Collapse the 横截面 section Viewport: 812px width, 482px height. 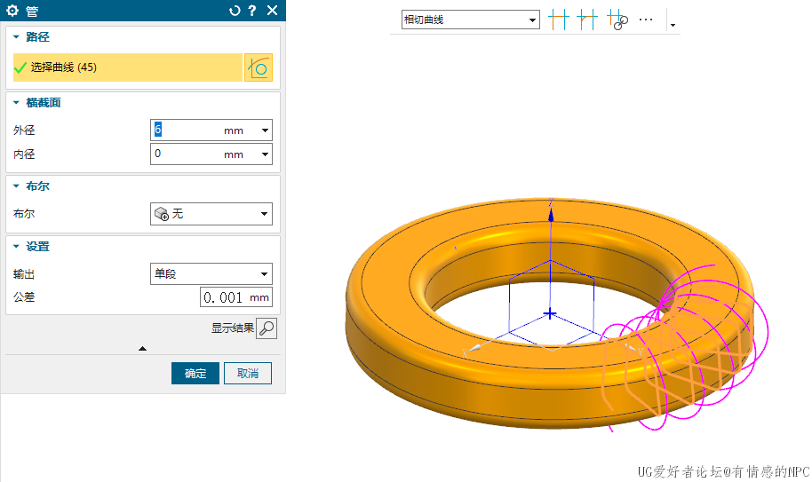[x=16, y=103]
